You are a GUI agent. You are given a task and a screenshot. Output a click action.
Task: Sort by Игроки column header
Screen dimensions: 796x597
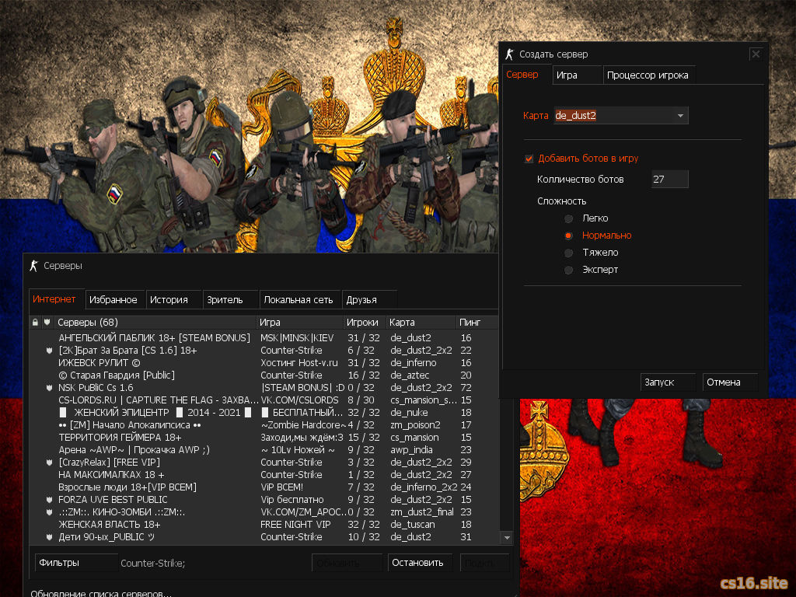[x=365, y=323]
